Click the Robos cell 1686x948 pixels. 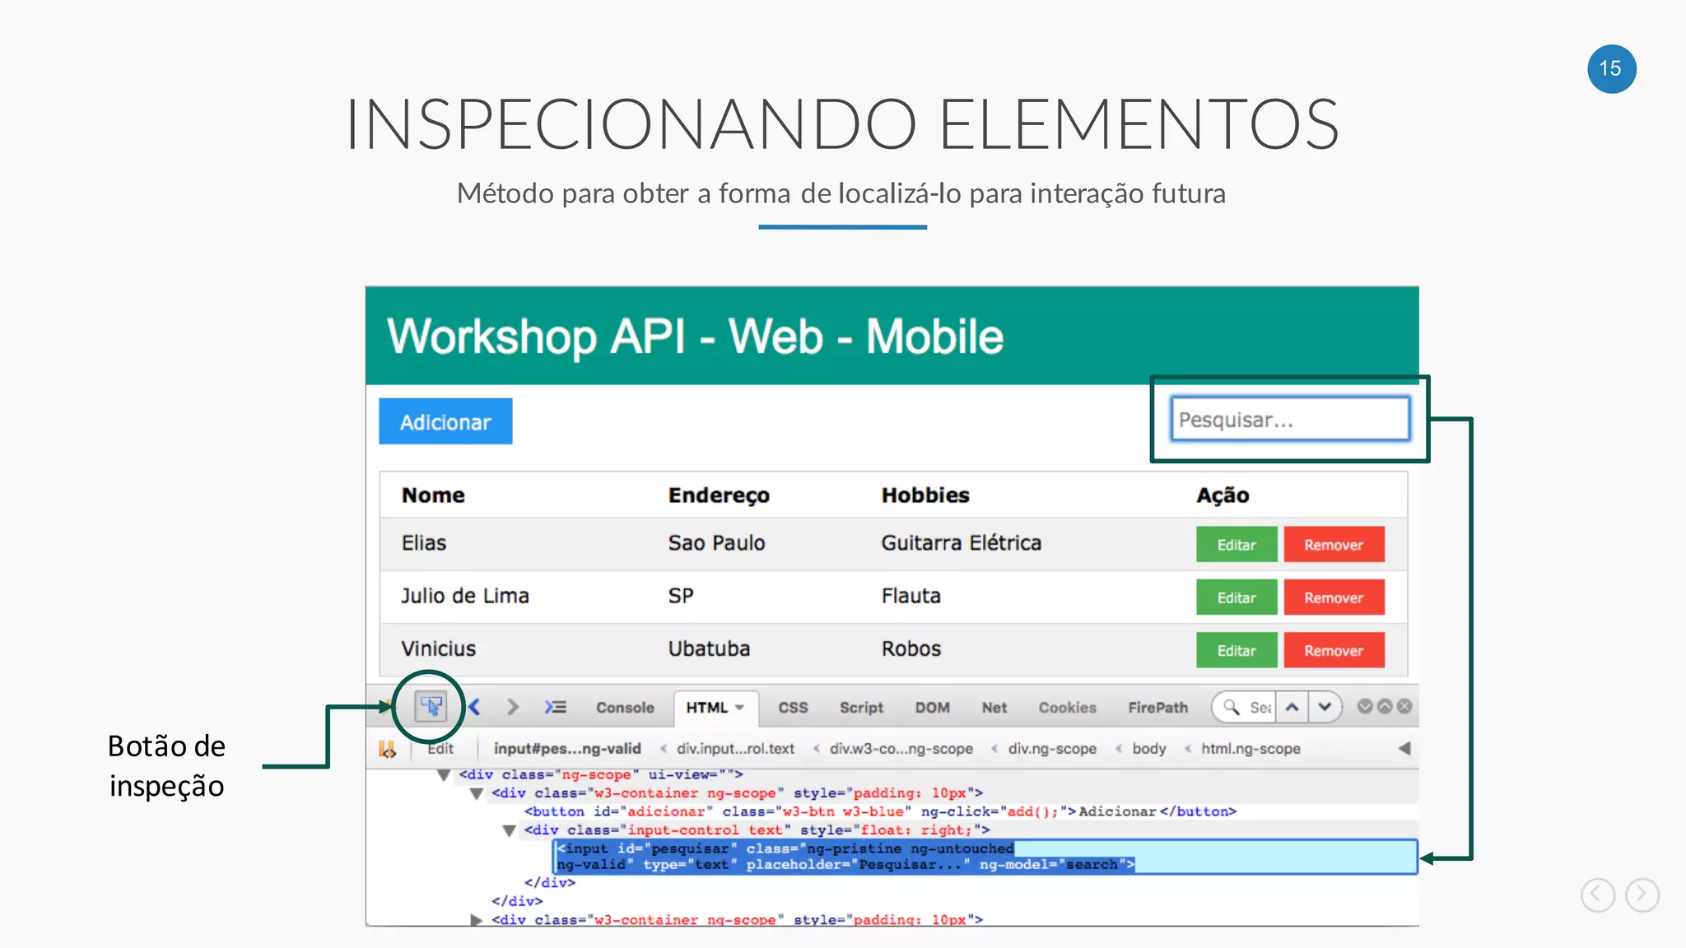tap(911, 648)
